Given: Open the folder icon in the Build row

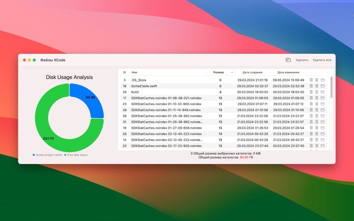Looking at the screenshot, I should click(323, 92).
